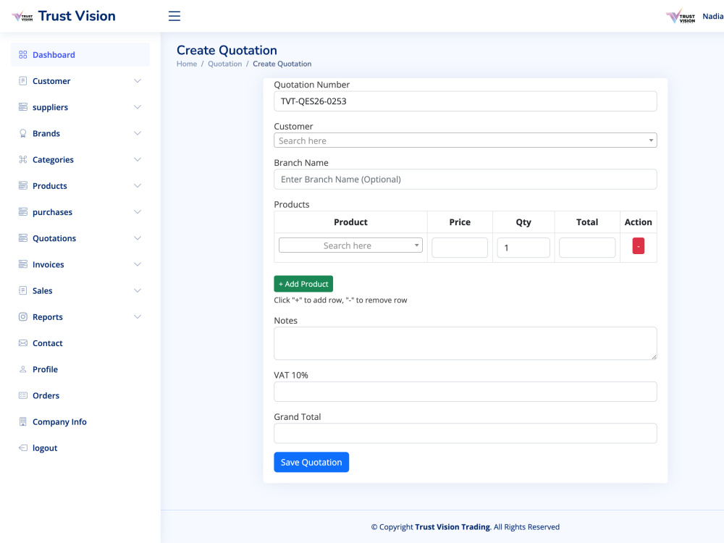Click the Price input in product row
The height and width of the screenshot is (543, 724).
pos(460,248)
